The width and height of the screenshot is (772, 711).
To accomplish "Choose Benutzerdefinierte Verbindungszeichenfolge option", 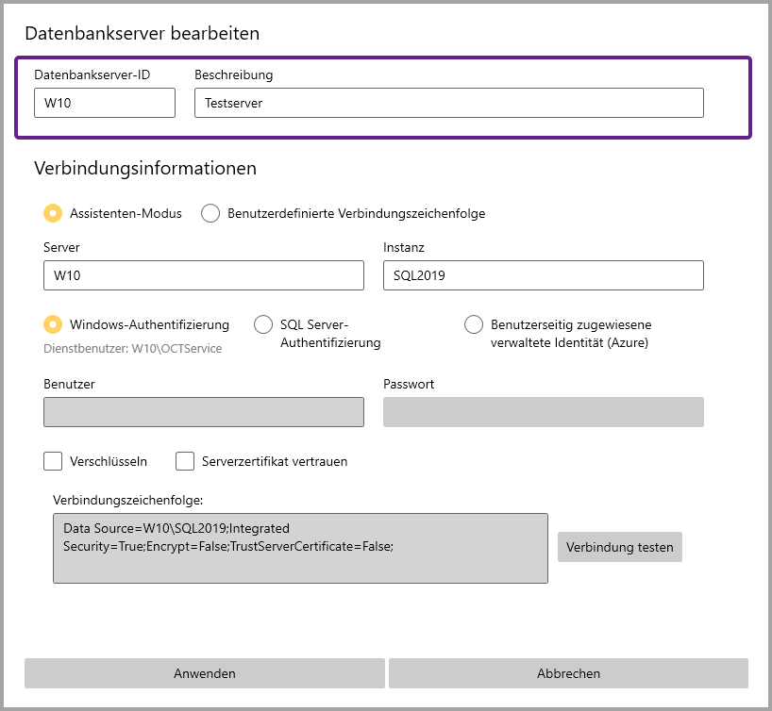I will click(x=211, y=213).
